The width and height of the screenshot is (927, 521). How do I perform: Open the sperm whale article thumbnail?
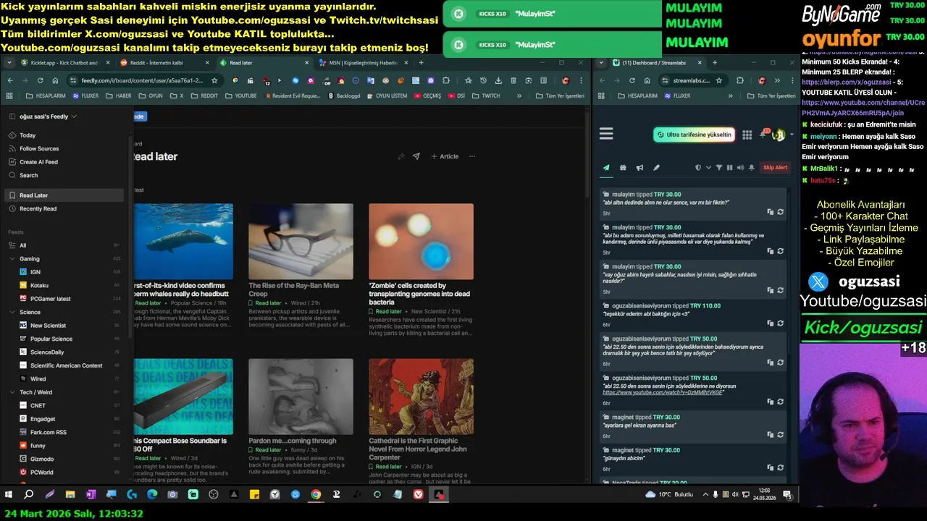pyautogui.click(x=183, y=242)
